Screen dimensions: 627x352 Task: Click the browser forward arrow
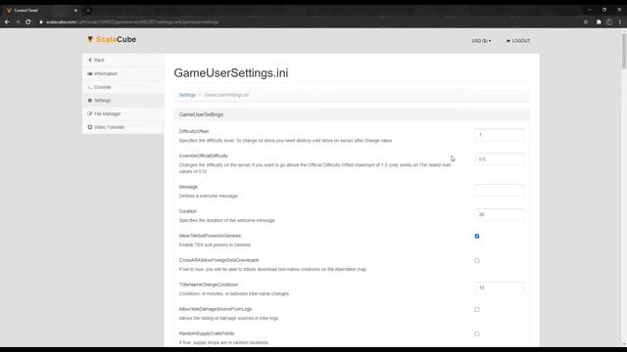18,22
